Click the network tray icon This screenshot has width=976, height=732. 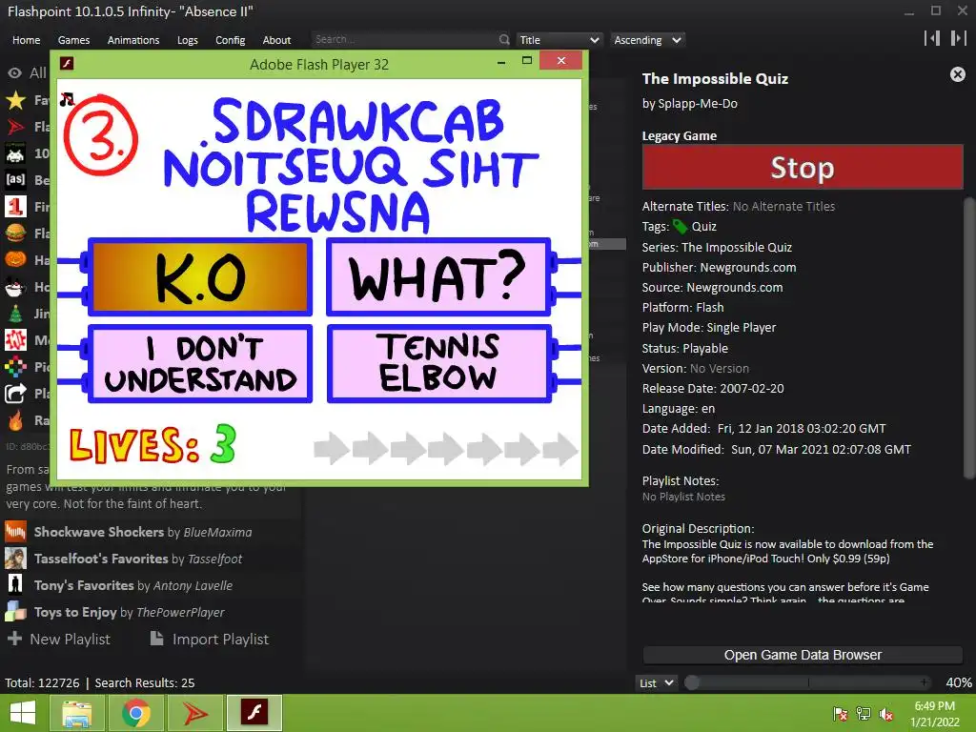(864, 714)
